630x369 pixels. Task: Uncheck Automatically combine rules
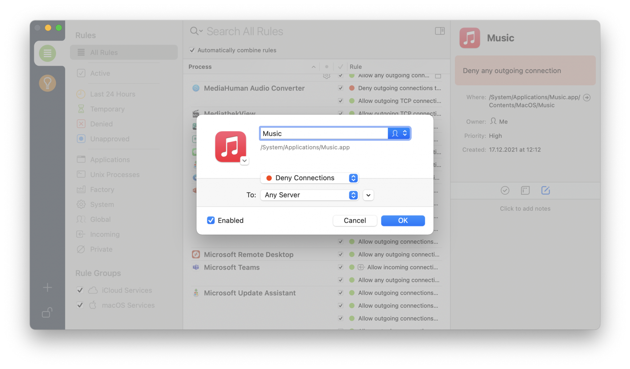tap(192, 50)
